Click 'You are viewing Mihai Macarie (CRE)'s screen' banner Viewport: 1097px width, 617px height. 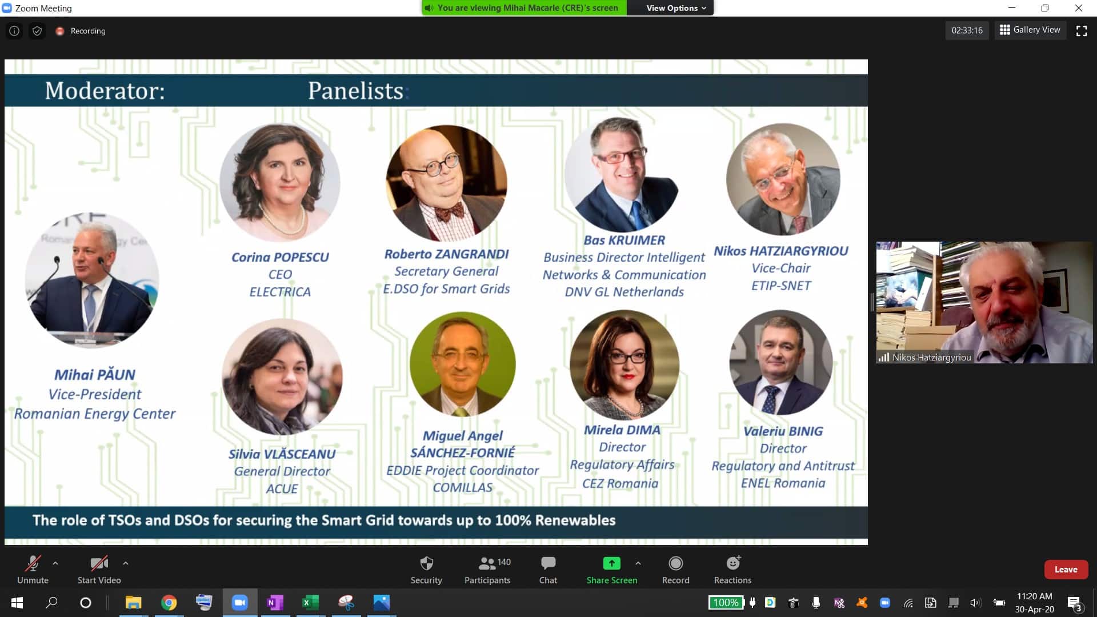[525, 8]
